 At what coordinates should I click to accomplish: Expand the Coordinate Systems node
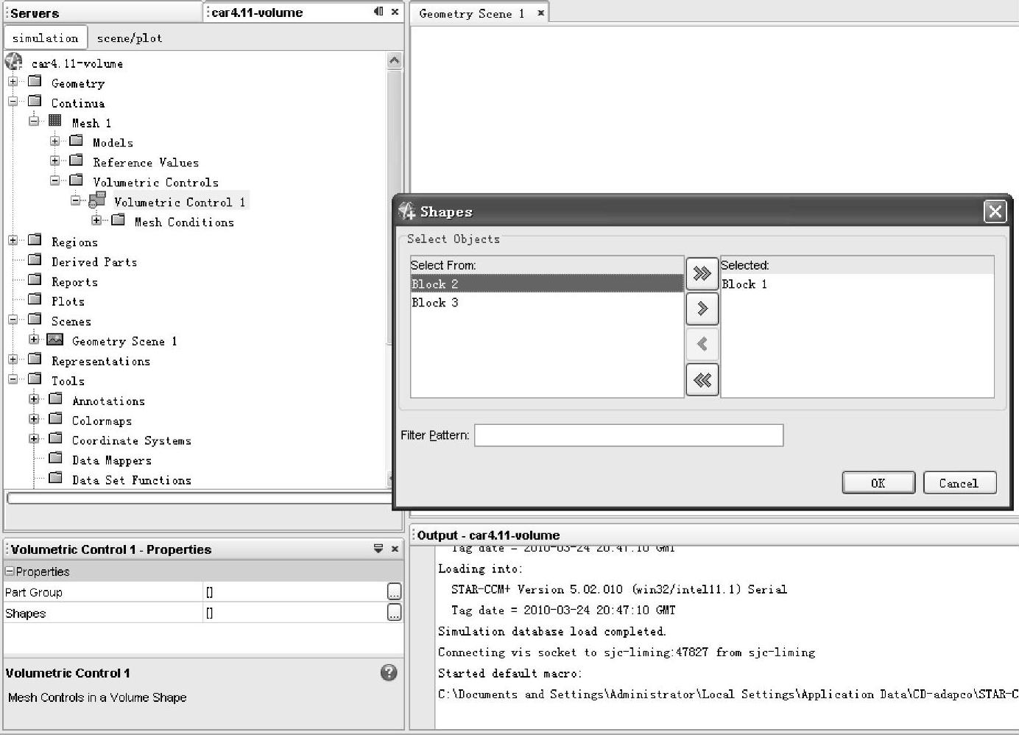tap(34, 439)
